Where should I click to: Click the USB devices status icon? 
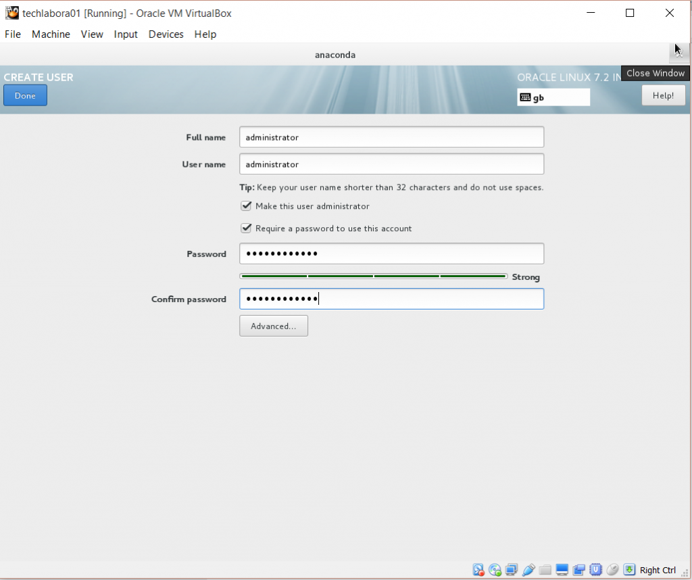pos(528,570)
